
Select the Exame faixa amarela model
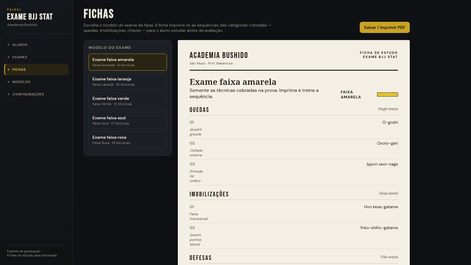pyautogui.click(x=128, y=62)
